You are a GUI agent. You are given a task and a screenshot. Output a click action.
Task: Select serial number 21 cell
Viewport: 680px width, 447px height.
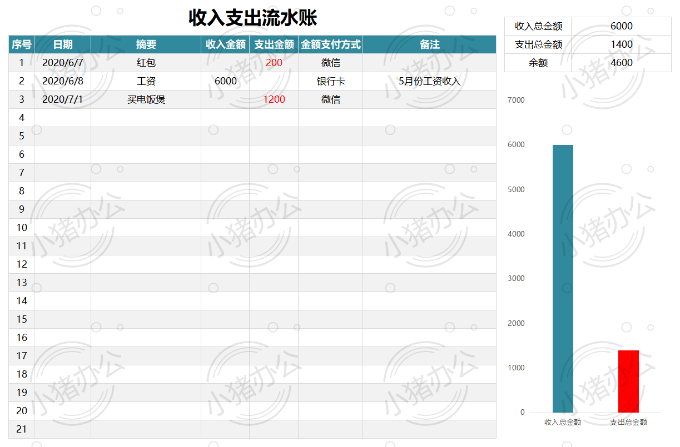[22, 429]
